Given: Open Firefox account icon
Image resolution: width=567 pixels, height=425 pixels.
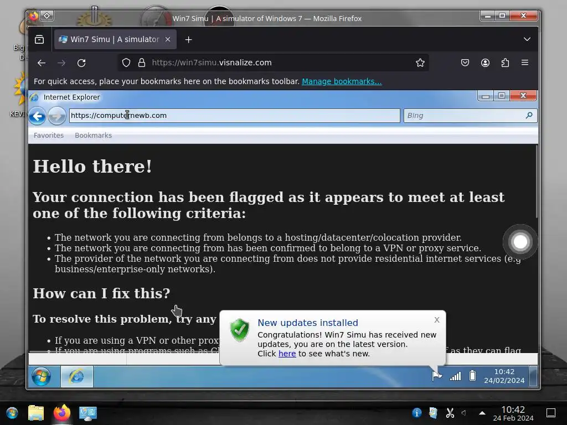Looking at the screenshot, I should coord(485,63).
